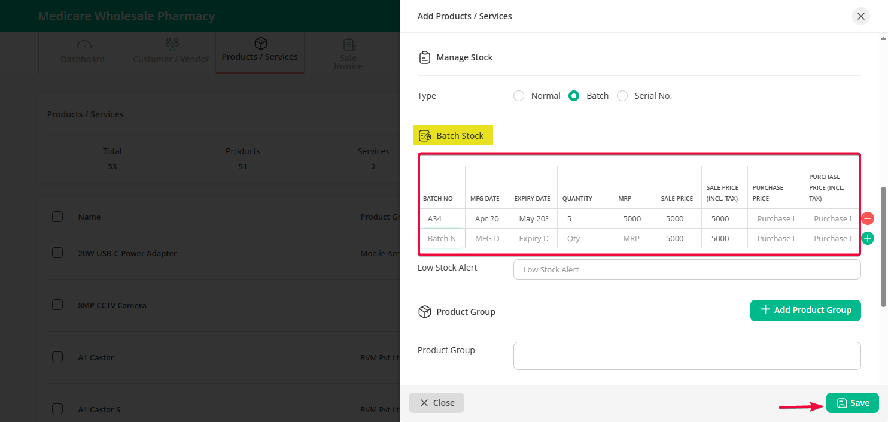
Task: Click the Purchase Price field of batch A34
Action: (776, 218)
